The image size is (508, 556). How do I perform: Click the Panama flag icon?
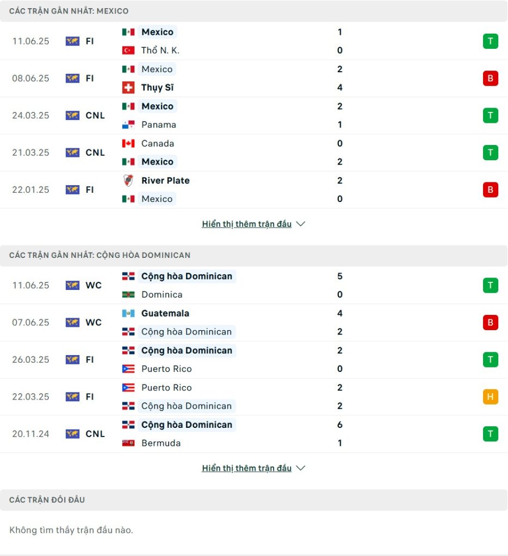(x=128, y=124)
